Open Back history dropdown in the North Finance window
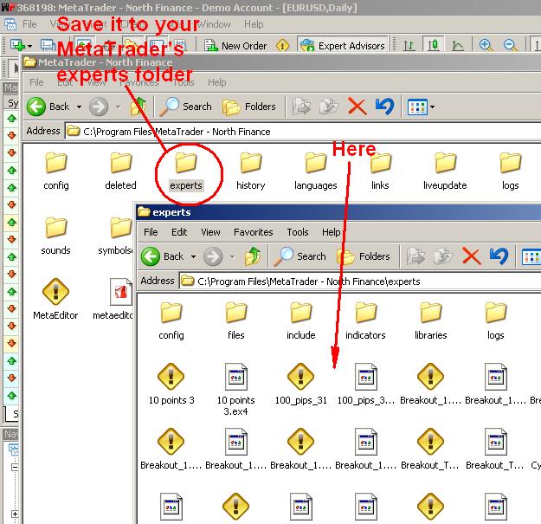Viewport: 541px width, 524px height. point(79,107)
